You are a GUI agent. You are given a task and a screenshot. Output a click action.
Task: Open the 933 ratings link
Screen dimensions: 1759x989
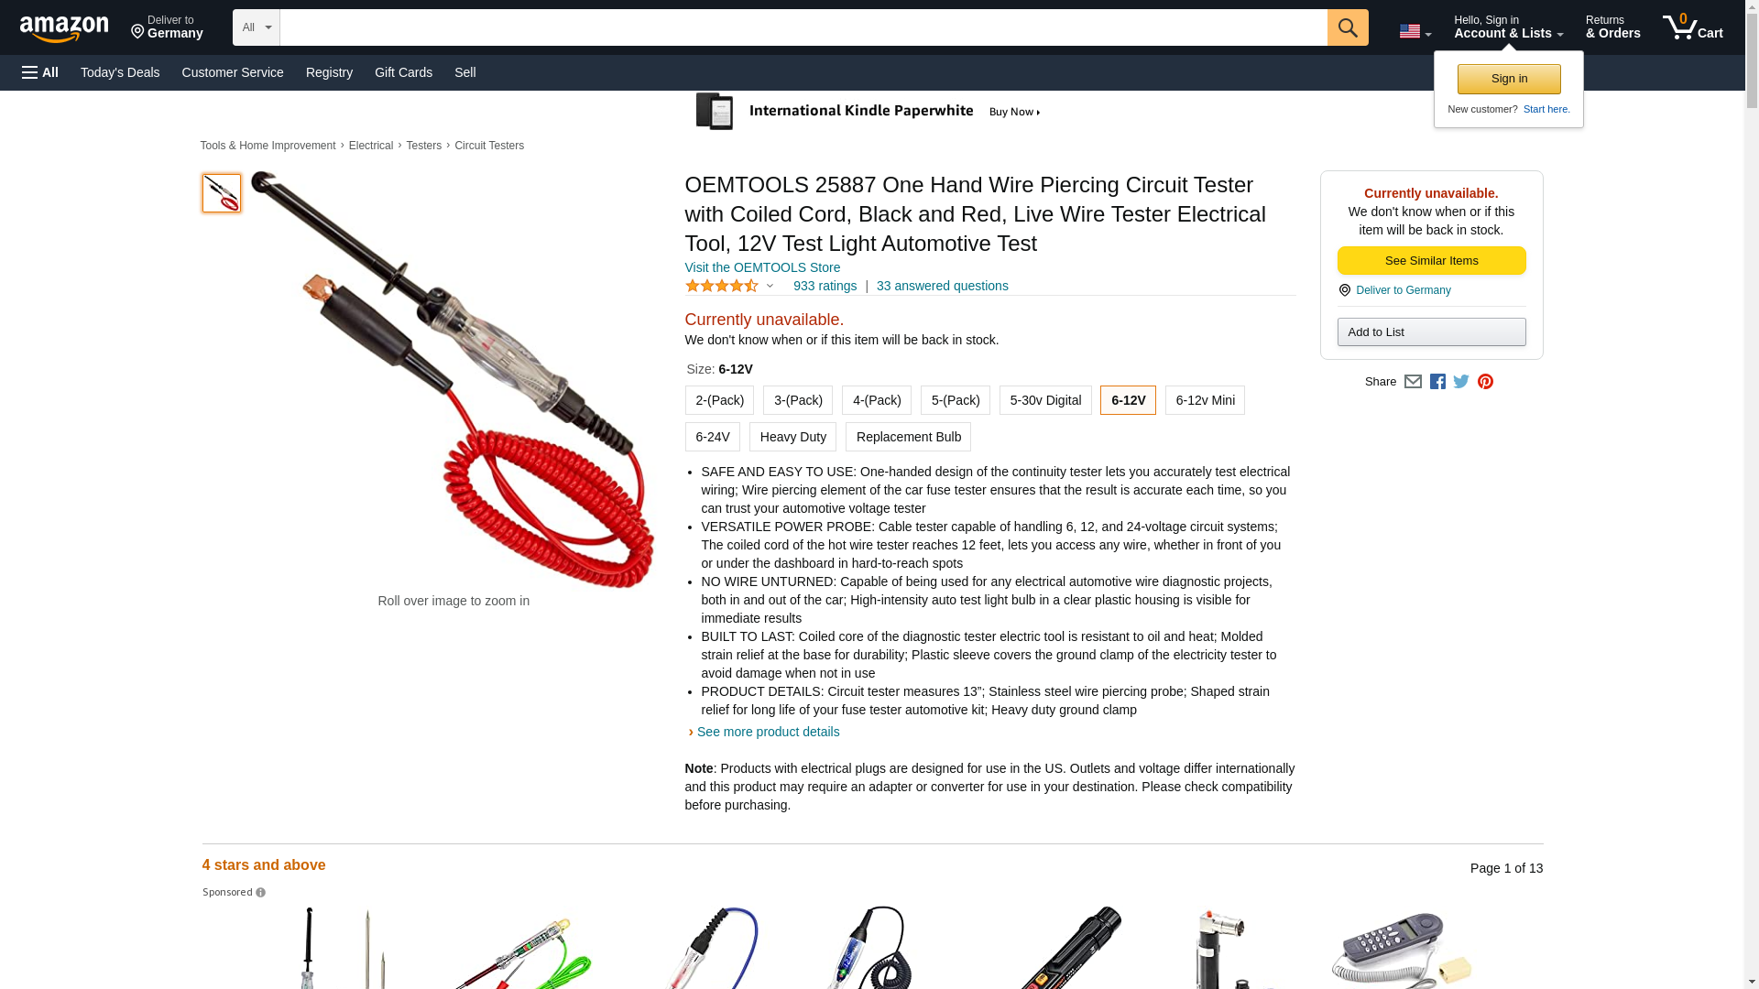[x=825, y=286]
